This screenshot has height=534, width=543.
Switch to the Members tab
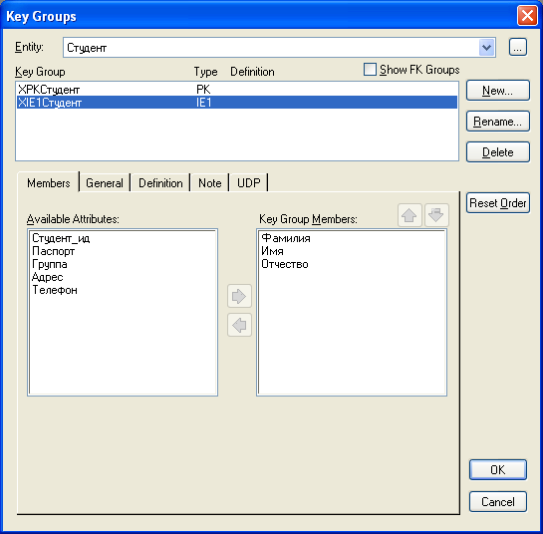coord(49,182)
